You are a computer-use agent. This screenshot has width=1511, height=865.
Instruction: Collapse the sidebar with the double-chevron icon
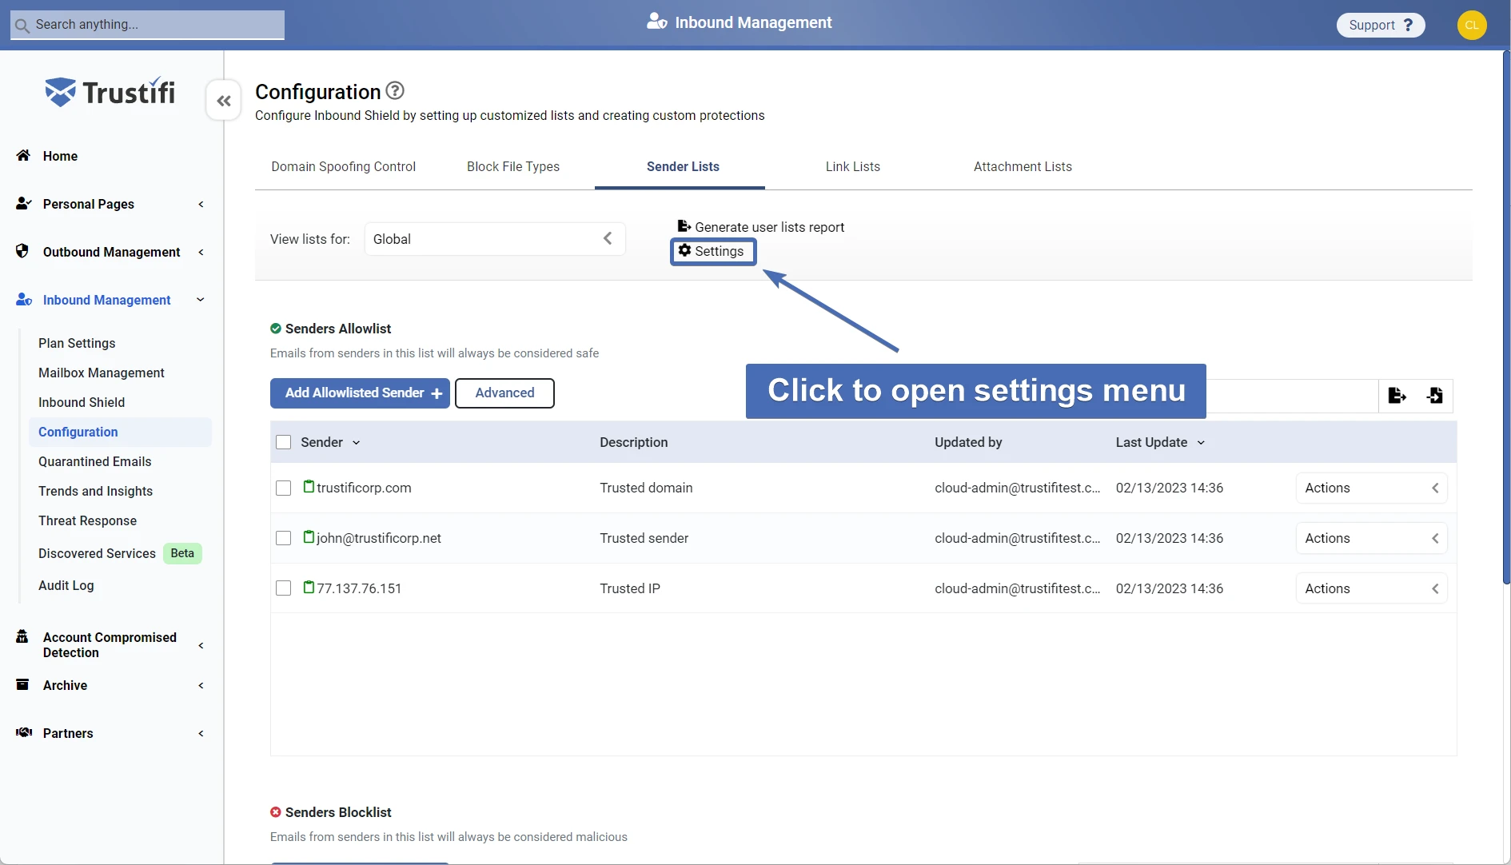(224, 101)
